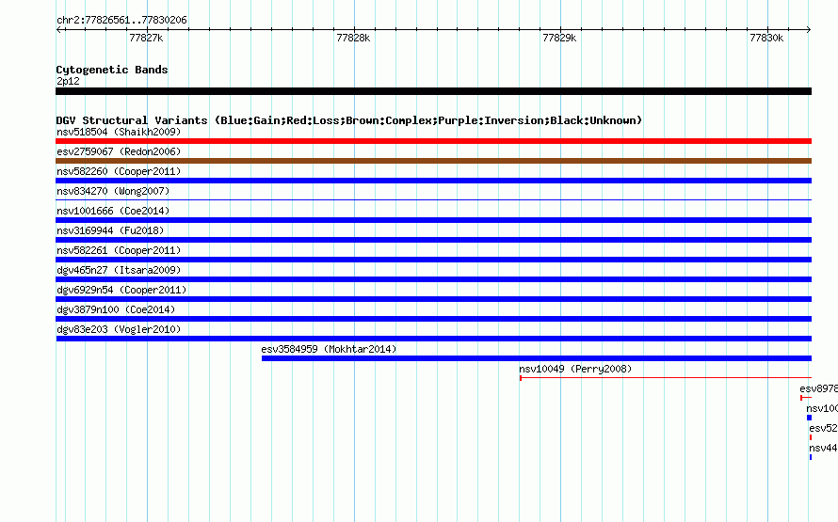Select the thin nsv834270 (Wong2007) line

(x=433, y=199)
